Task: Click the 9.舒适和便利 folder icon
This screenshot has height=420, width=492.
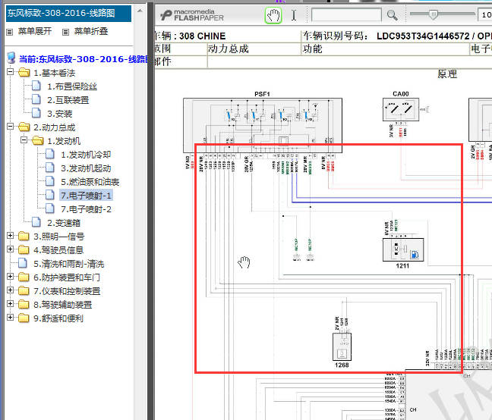Action: [24, 318]
